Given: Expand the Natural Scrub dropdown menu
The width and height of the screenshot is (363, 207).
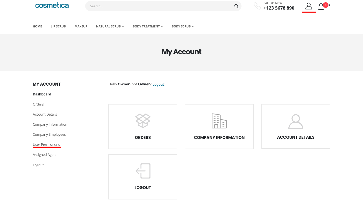Looking at the screenshot, I should (x=110, y=26).
